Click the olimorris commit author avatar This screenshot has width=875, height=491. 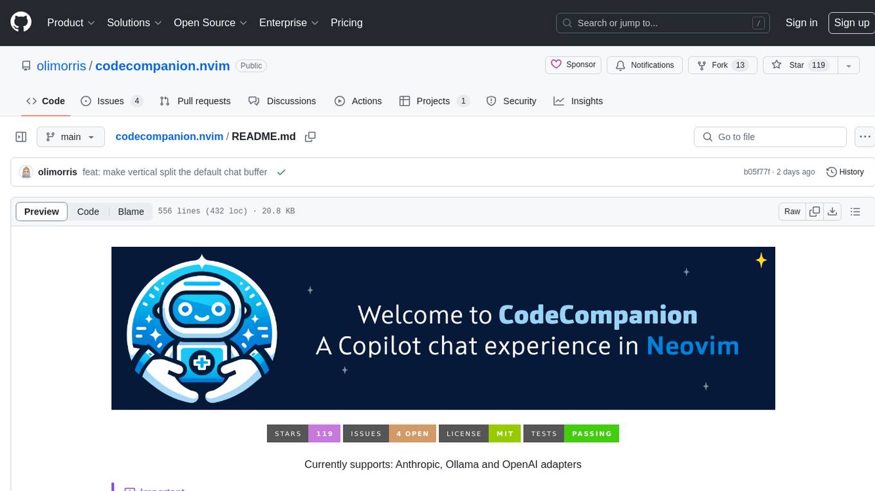(26, 172)
